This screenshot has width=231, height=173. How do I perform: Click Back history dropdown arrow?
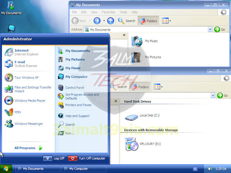[90, 21]
